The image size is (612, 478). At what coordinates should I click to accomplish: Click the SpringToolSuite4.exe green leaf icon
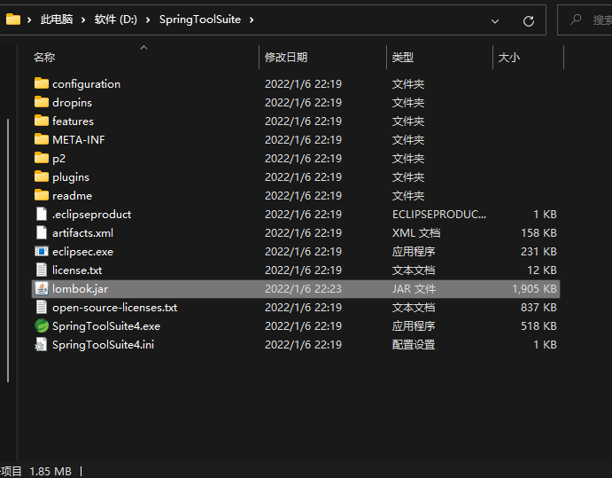(x=42, y=325)
